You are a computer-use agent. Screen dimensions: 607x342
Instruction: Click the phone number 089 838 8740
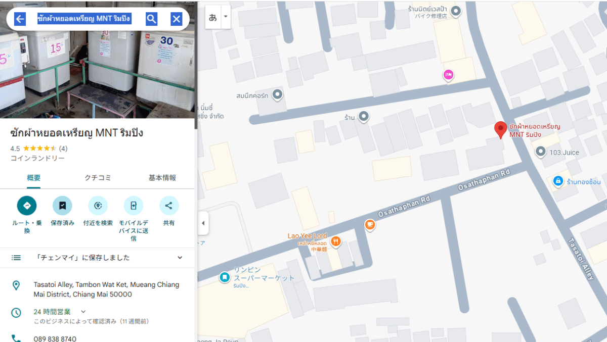click(55, 338)
